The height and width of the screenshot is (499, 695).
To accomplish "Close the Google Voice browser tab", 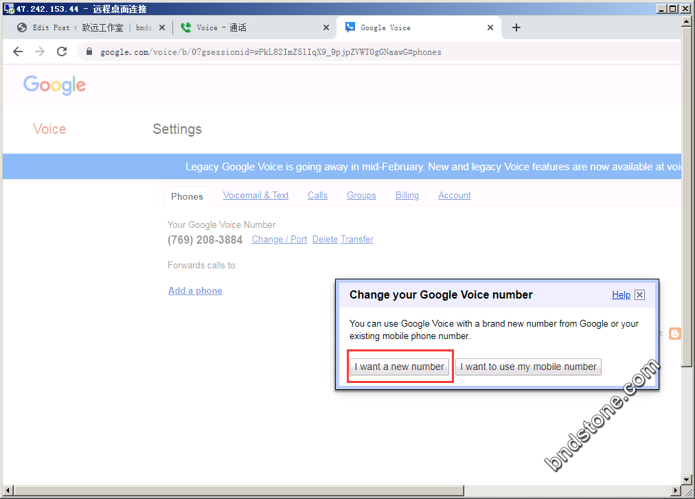I will click(490, 27).
